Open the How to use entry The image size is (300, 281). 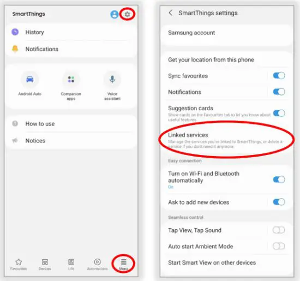[x=71, y=124]
